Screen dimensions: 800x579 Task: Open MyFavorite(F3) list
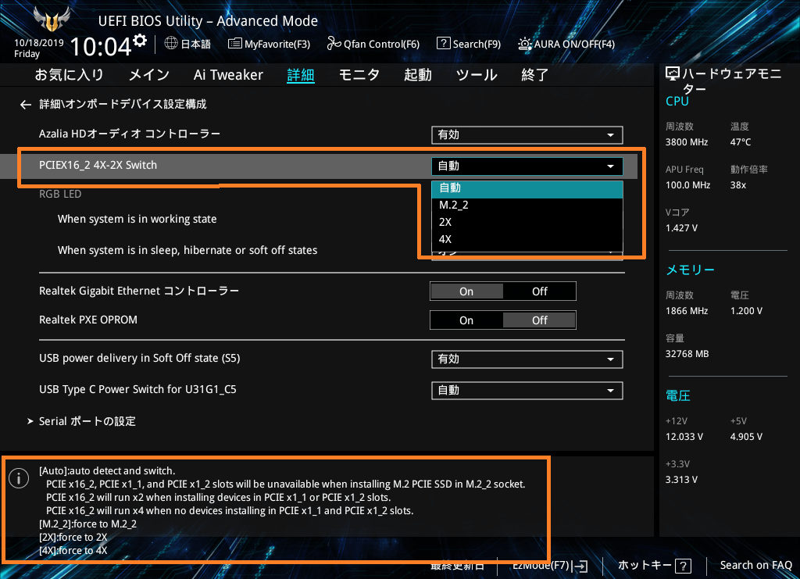click(269, 44)
